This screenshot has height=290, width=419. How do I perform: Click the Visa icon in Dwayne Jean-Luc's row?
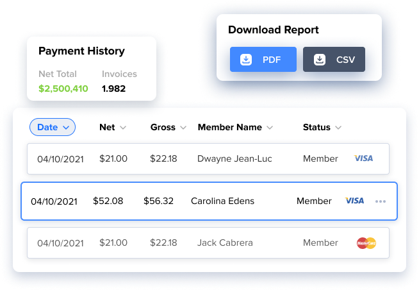tap(363, 158)
